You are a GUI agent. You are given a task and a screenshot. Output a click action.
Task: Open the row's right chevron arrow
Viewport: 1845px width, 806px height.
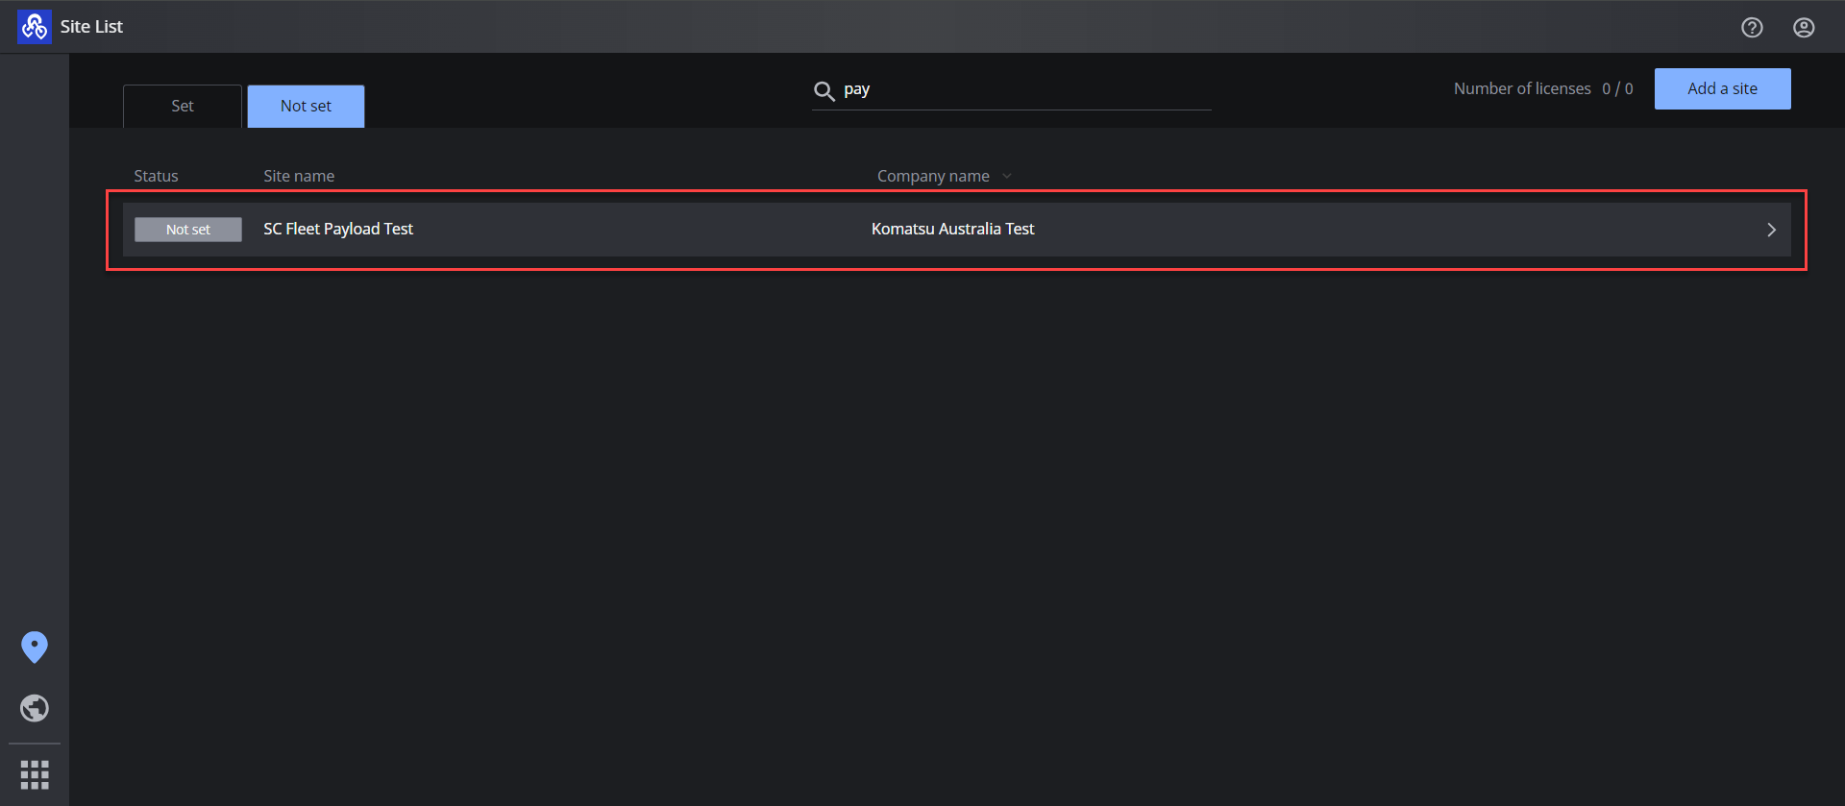click(x=1771, y=230)
